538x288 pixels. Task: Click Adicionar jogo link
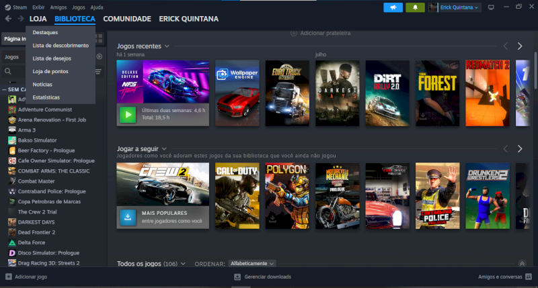click(x=31, y=277)
